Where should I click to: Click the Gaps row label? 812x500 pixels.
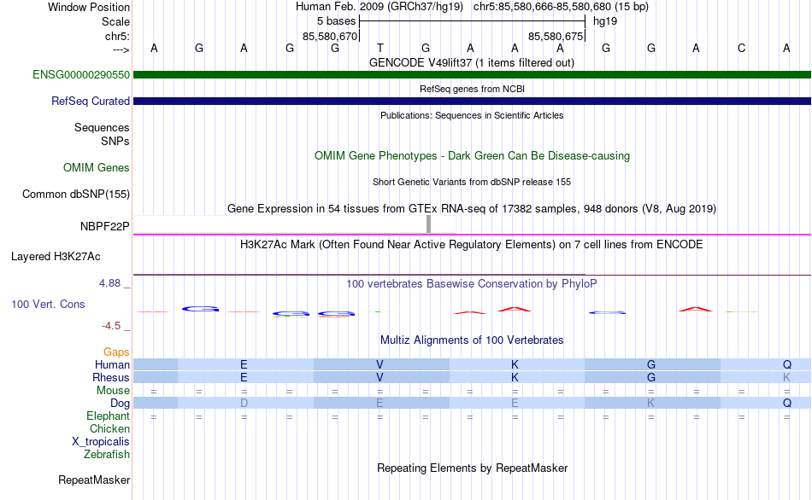coord(116,352)
